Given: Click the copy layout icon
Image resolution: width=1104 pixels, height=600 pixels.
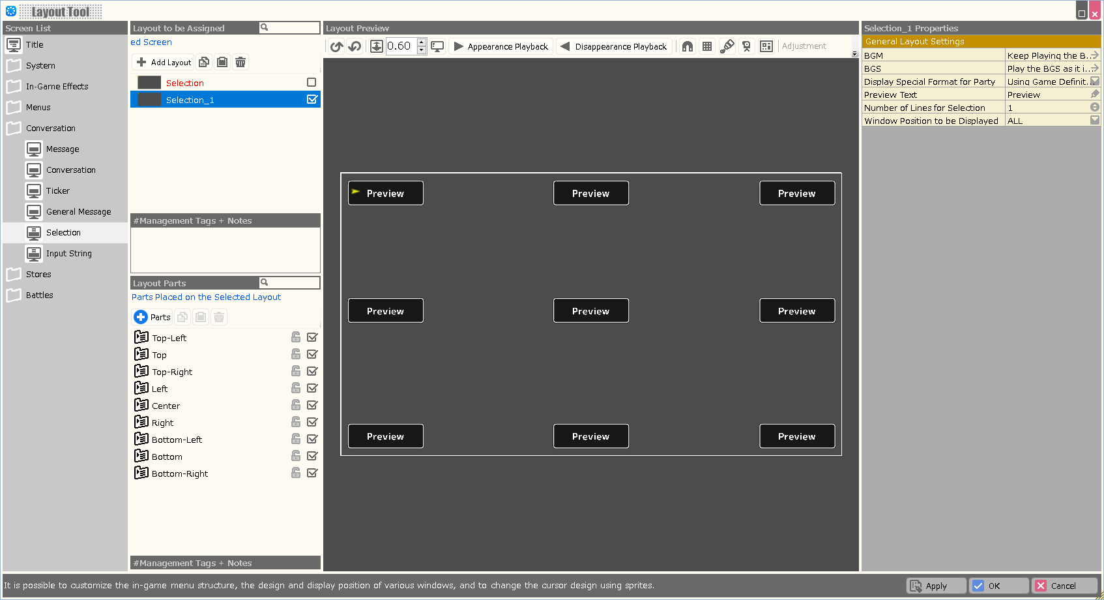Looking at the screenshot, I should point(204,62).
